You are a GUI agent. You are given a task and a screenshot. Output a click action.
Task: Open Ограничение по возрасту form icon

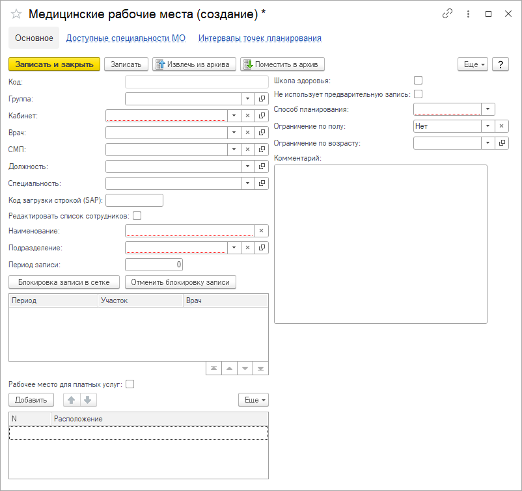[x=502, y=143]
